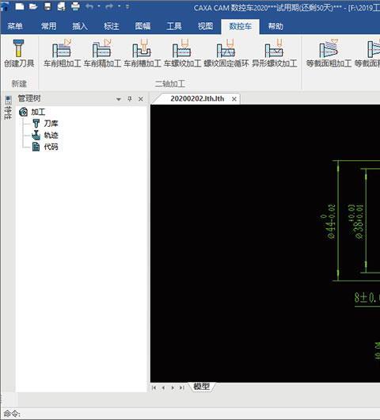The height and width of the screenshot is (420, 380).
Task: Select 代码 in the management tree
Action: [51, 147]
